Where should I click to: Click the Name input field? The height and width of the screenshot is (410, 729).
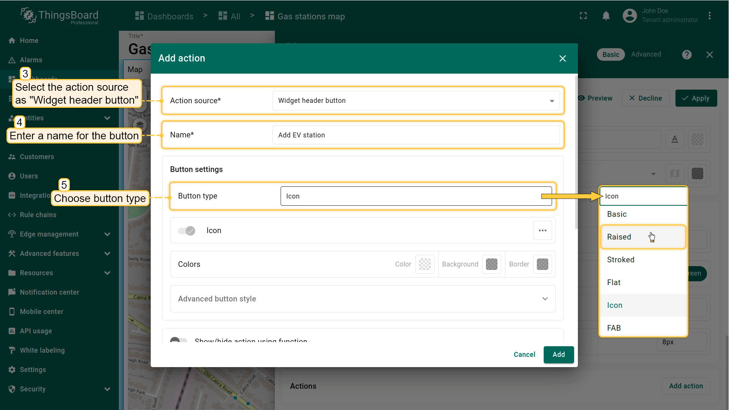[x=416, y=135]
